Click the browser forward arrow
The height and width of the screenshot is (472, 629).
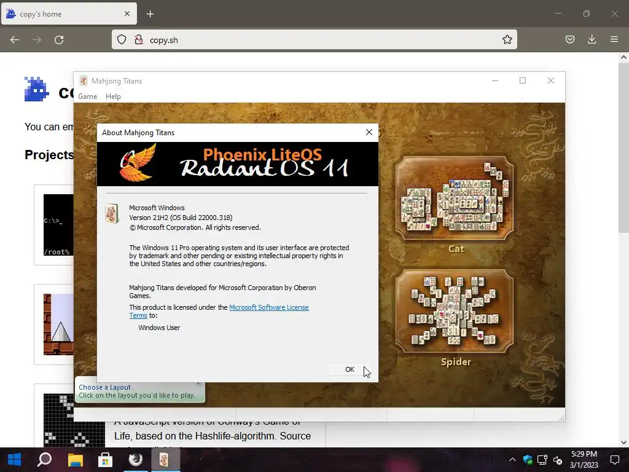(x=37, y=40)
